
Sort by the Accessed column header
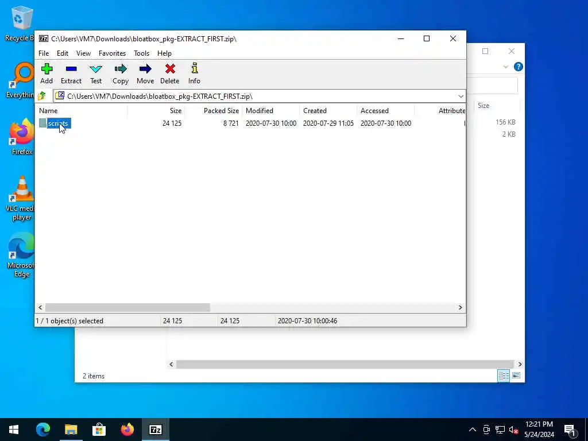point(385,111)
